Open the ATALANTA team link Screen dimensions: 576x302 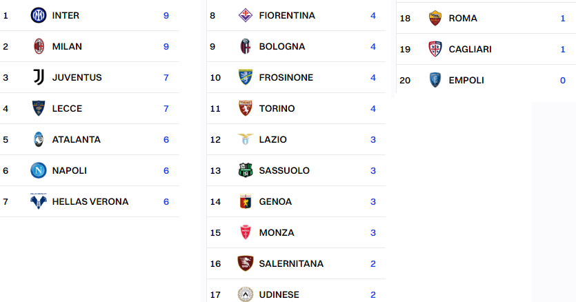pos(77,139)
